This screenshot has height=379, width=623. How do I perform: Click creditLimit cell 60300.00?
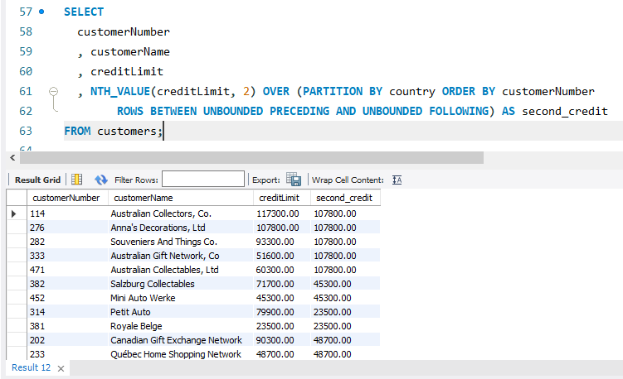[282, 270]
